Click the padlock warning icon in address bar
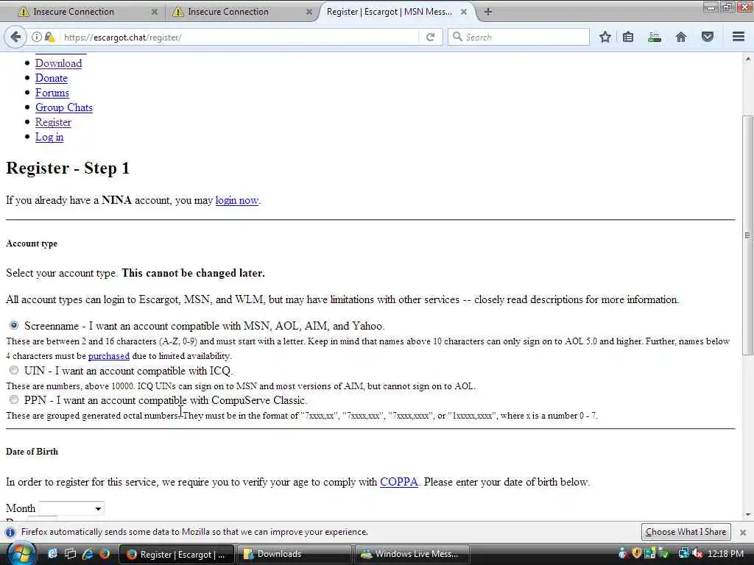 [x=49, y=37]
